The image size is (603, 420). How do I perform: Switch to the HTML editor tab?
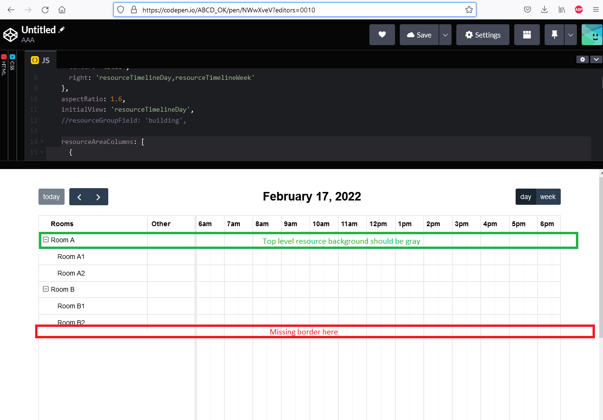click(x=4, y=64)
